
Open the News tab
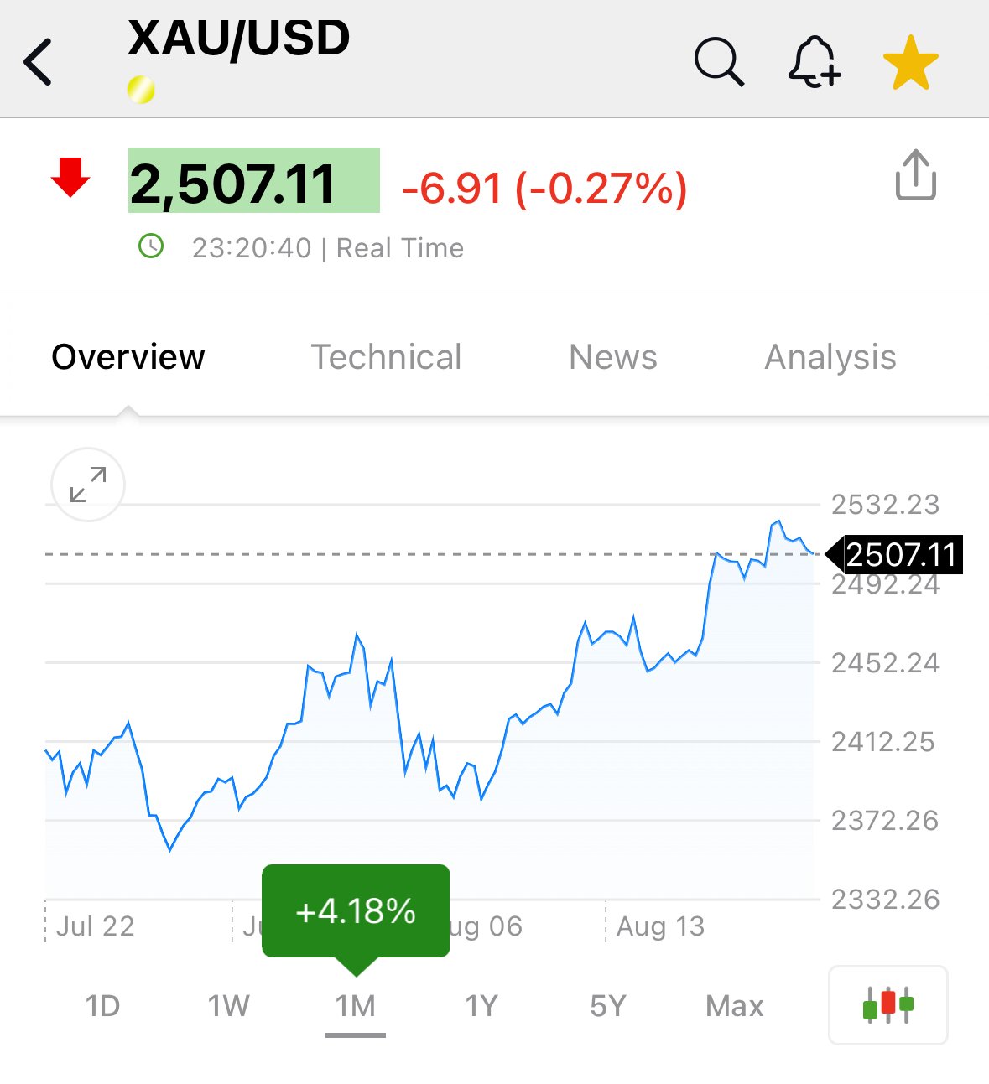[613, 357]
